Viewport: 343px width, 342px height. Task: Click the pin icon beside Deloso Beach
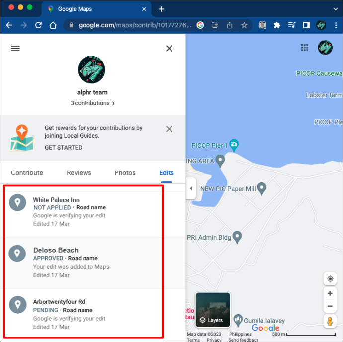click(17, 254)
